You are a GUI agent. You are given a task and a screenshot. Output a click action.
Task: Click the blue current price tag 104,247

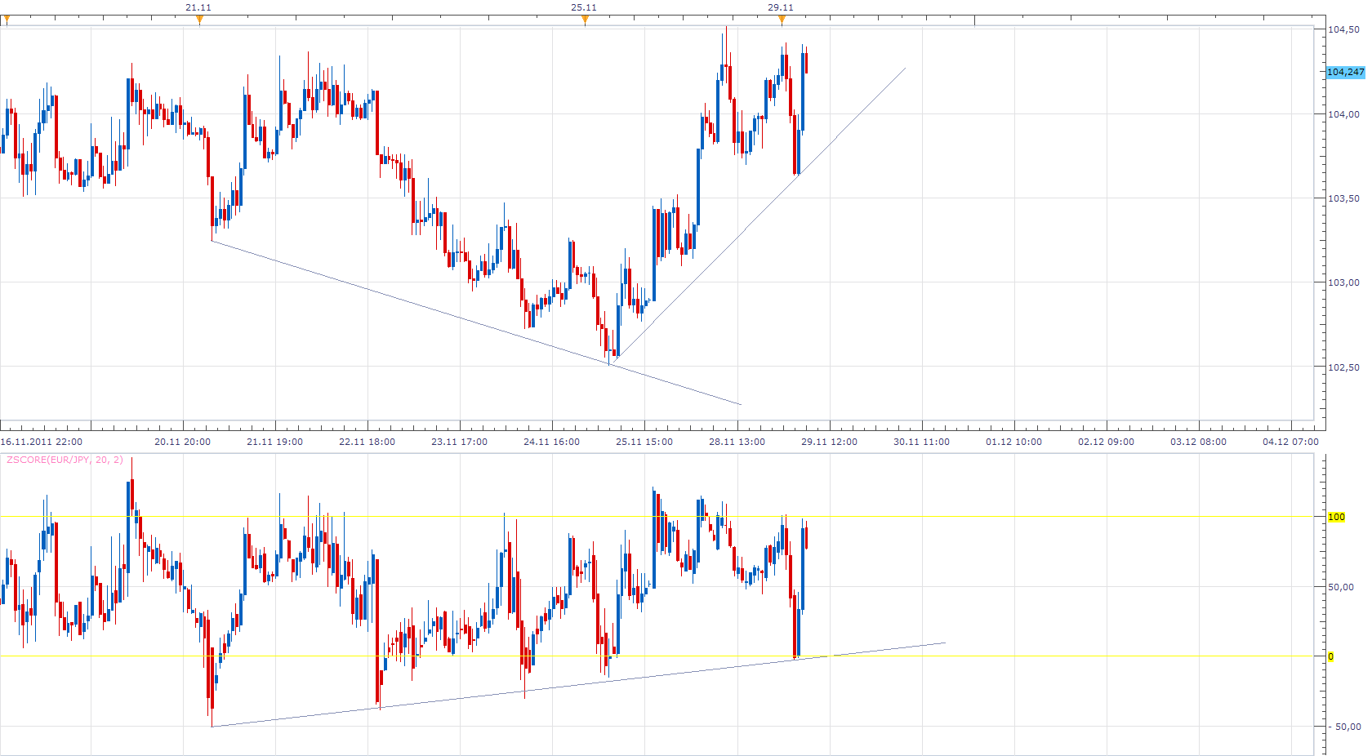1345,72
